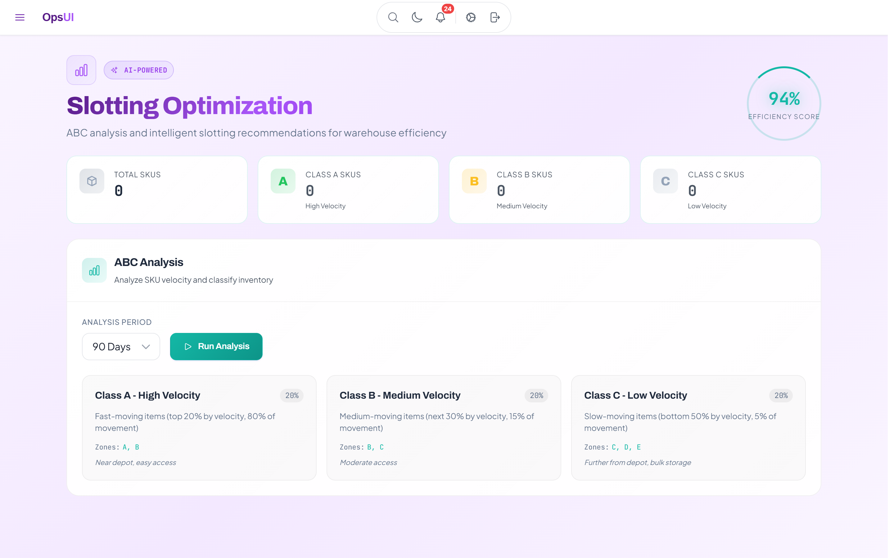Viewport: 894px width, 558px height.
Task: Open the hamburger navigation menu
Action: [20, 17]
